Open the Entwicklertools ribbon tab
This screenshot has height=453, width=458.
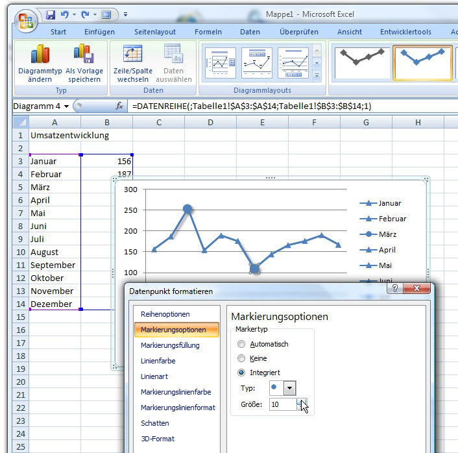coord(405,32)
